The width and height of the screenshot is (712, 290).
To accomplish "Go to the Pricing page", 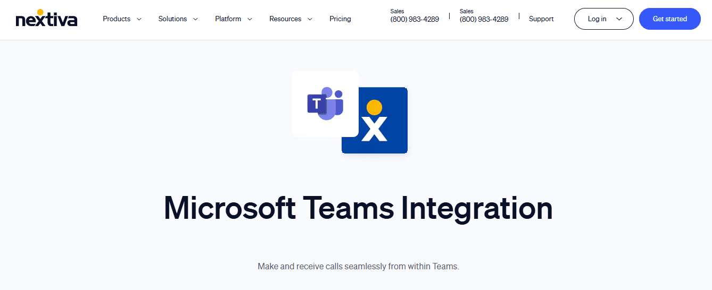I will click(340, 19).
